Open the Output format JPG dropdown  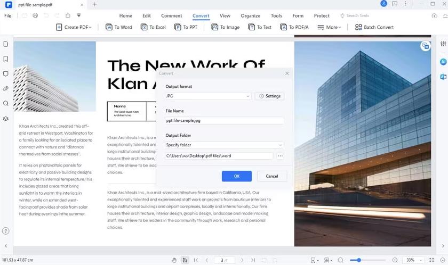pyautogui.click(x=207, y=96)
